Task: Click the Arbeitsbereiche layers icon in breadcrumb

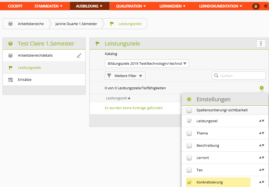Action: [x=11, y=24]
